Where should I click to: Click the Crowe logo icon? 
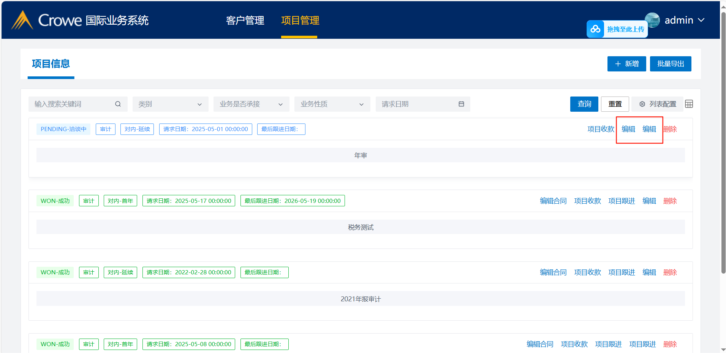click(22, 20)
